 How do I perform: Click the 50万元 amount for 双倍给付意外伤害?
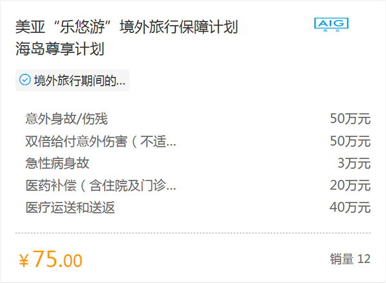coord(351,141)
